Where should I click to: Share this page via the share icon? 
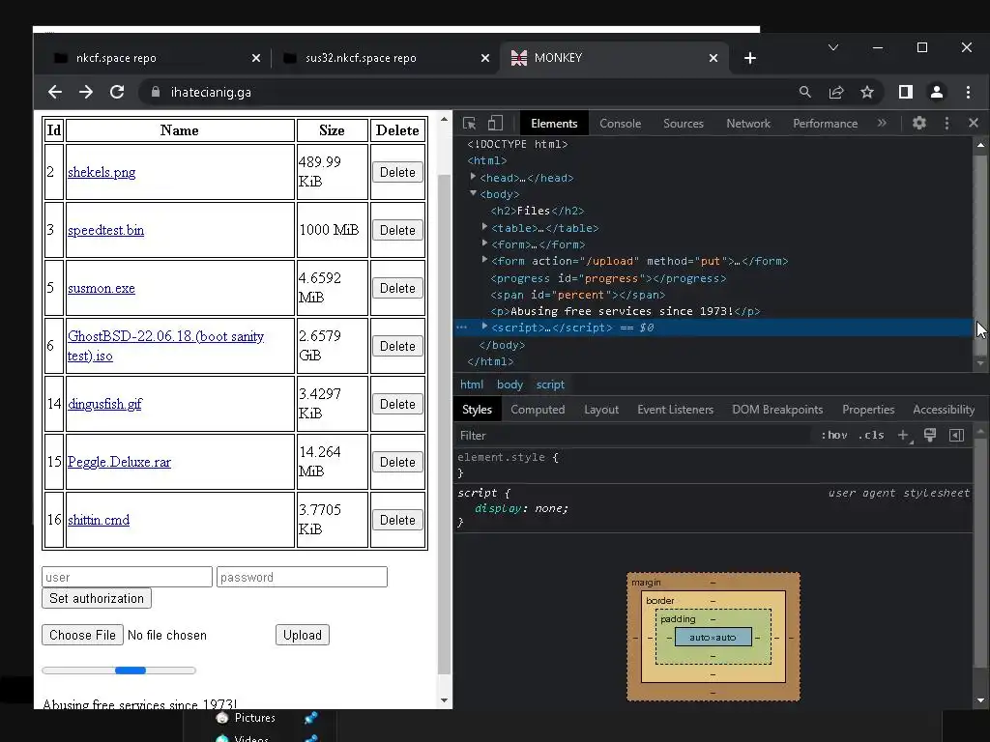pyautogui.click(x=836, y=92)
